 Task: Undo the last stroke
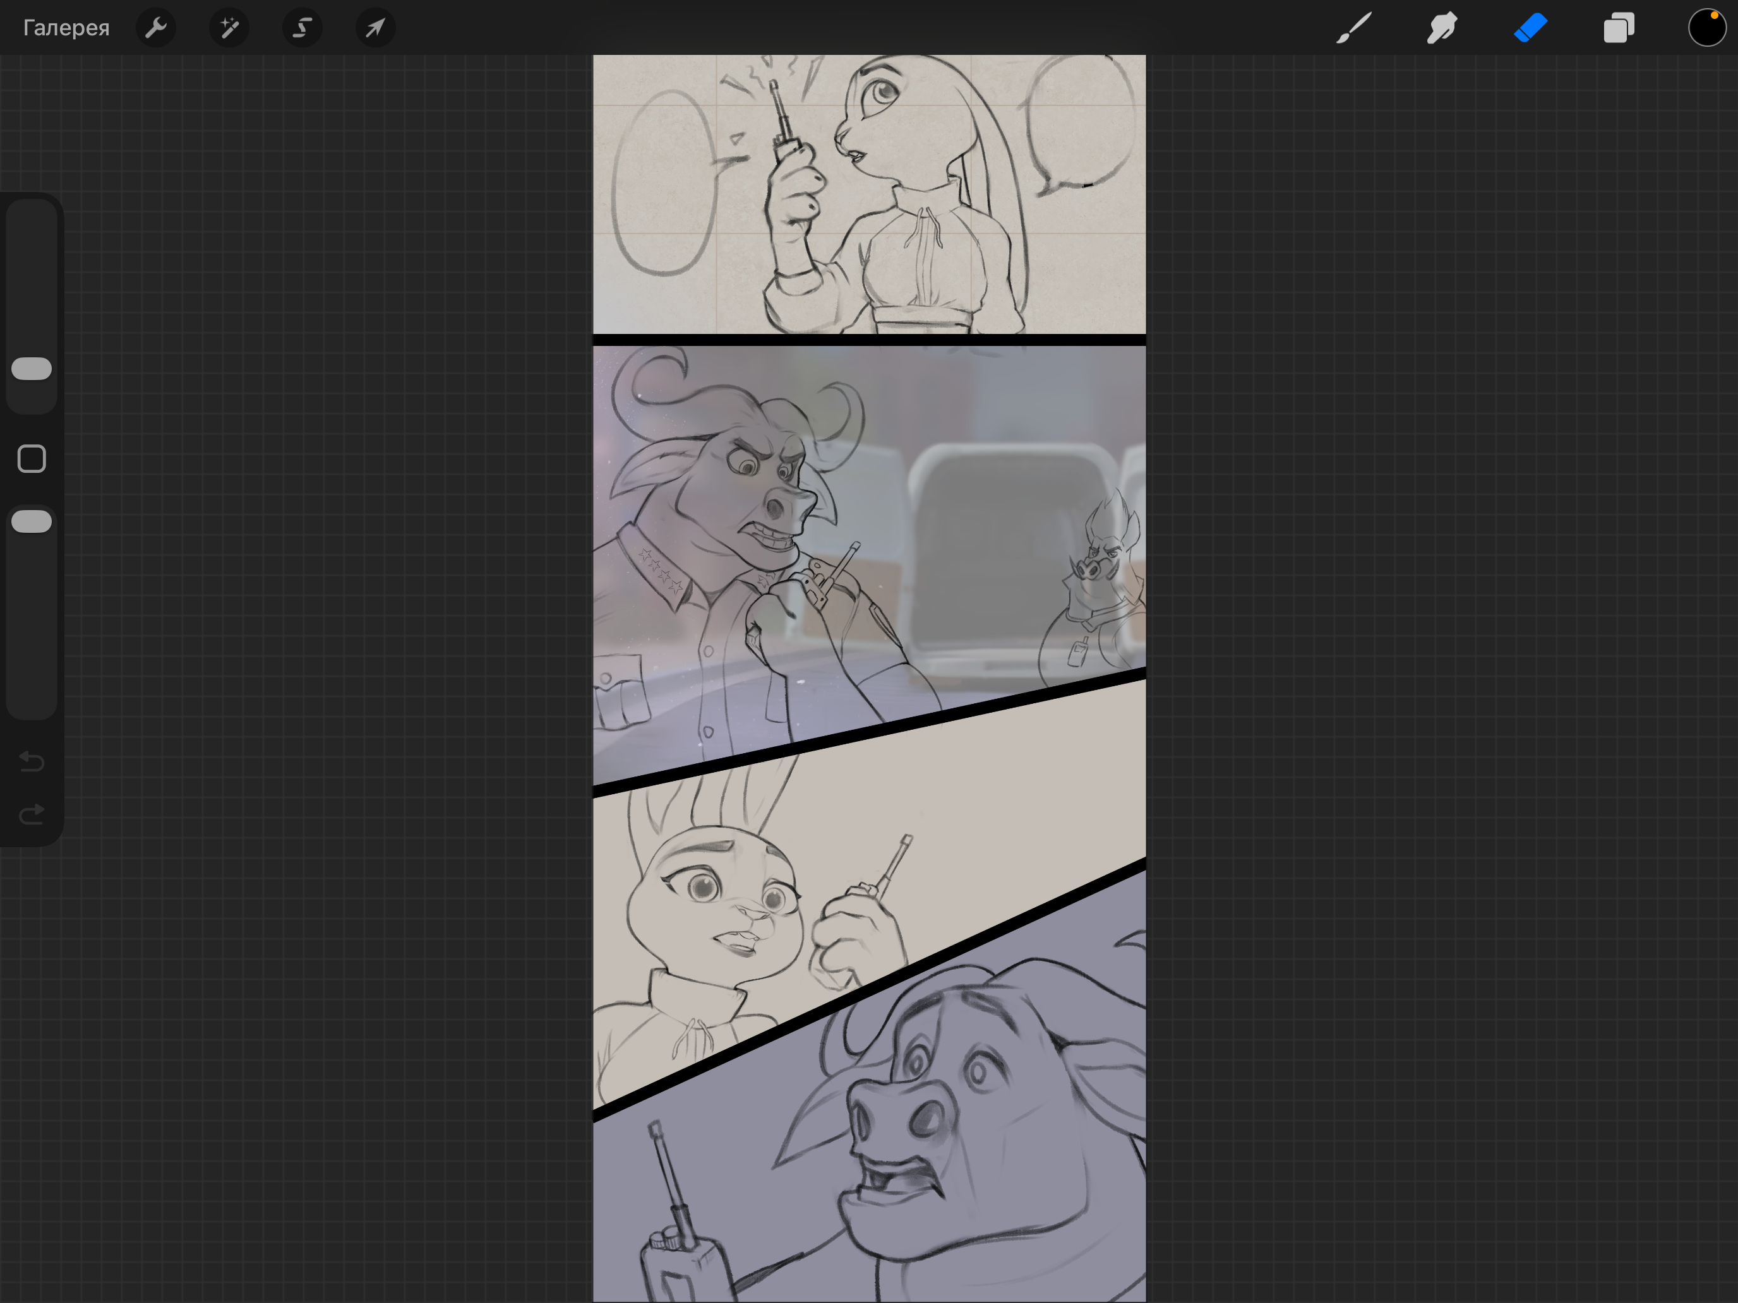coord(32,761)
